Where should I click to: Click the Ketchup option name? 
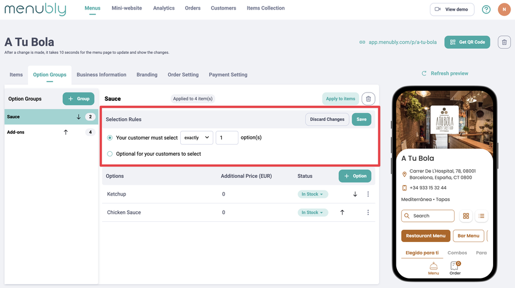click(x=116, y=194)
